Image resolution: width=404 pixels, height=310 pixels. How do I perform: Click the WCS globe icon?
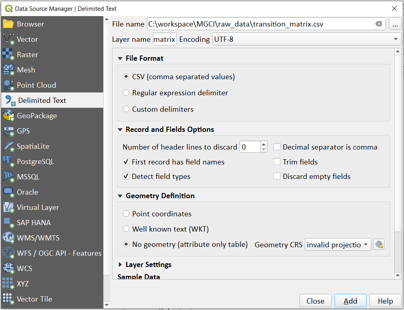(8, 268)
